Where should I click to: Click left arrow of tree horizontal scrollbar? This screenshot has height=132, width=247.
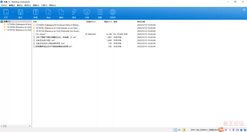(x=2, y=126)
